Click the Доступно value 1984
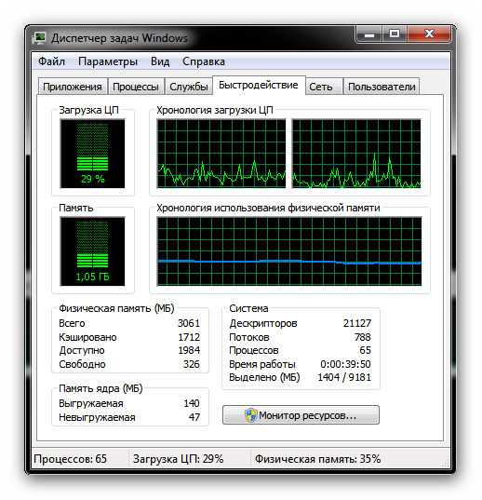 (189, 350)
